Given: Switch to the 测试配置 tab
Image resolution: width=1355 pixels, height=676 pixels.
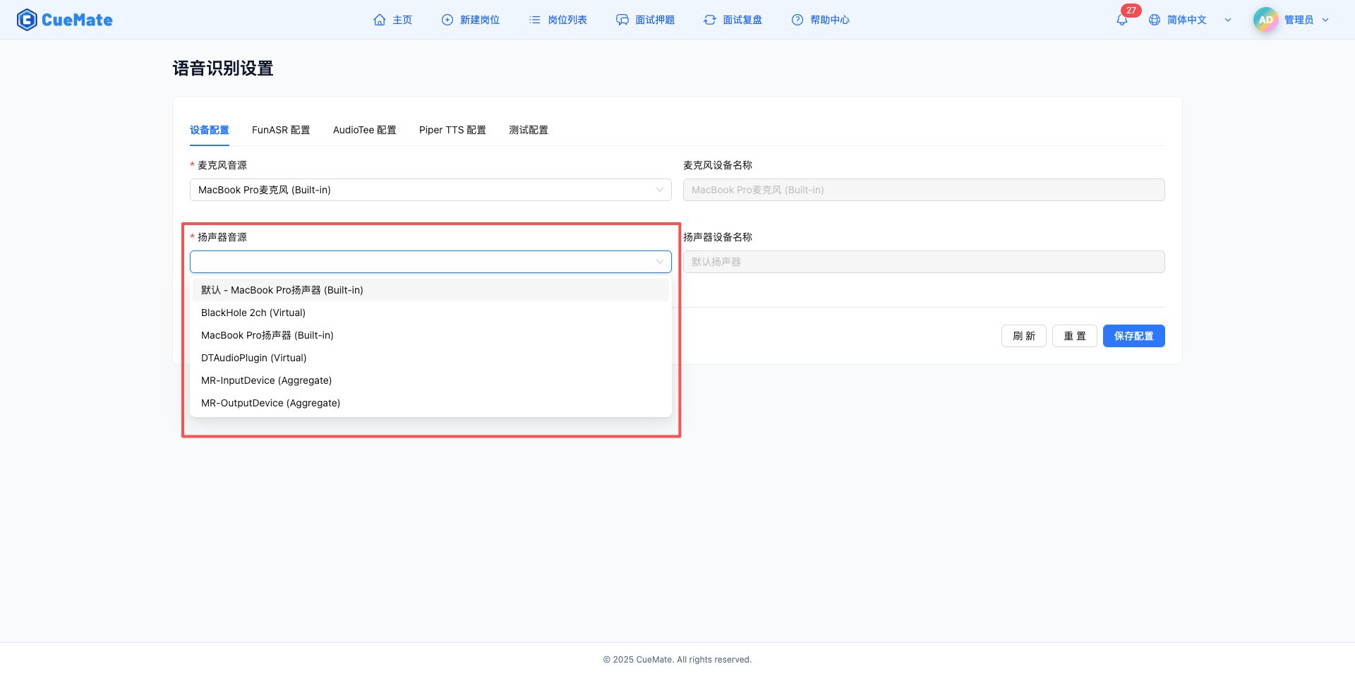Looking at the screenshot, I should click(x=528, y=130).
